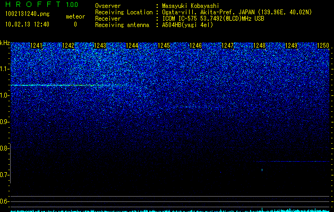Select the ICOM IC-575 receiver text
This screenshot has height=212, width=334.
(x=213, y=19)
